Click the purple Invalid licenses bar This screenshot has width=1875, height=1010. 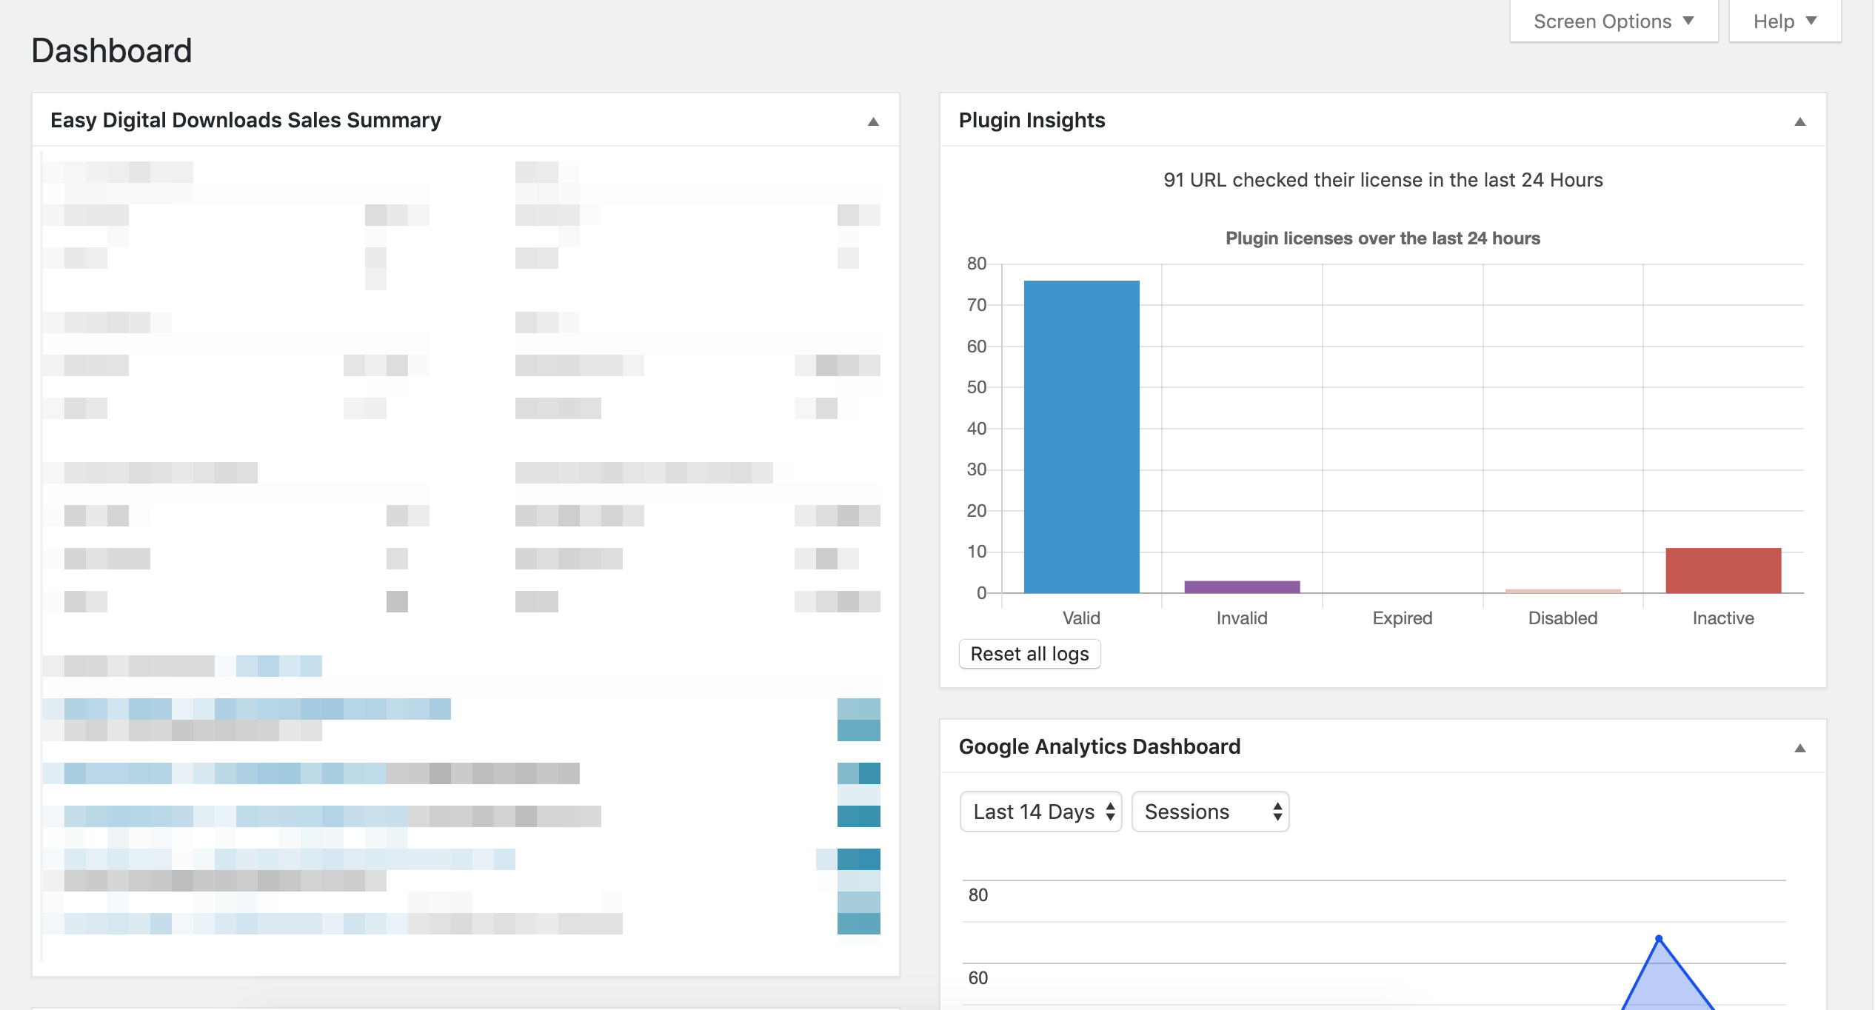click(x=1242, y=587)
